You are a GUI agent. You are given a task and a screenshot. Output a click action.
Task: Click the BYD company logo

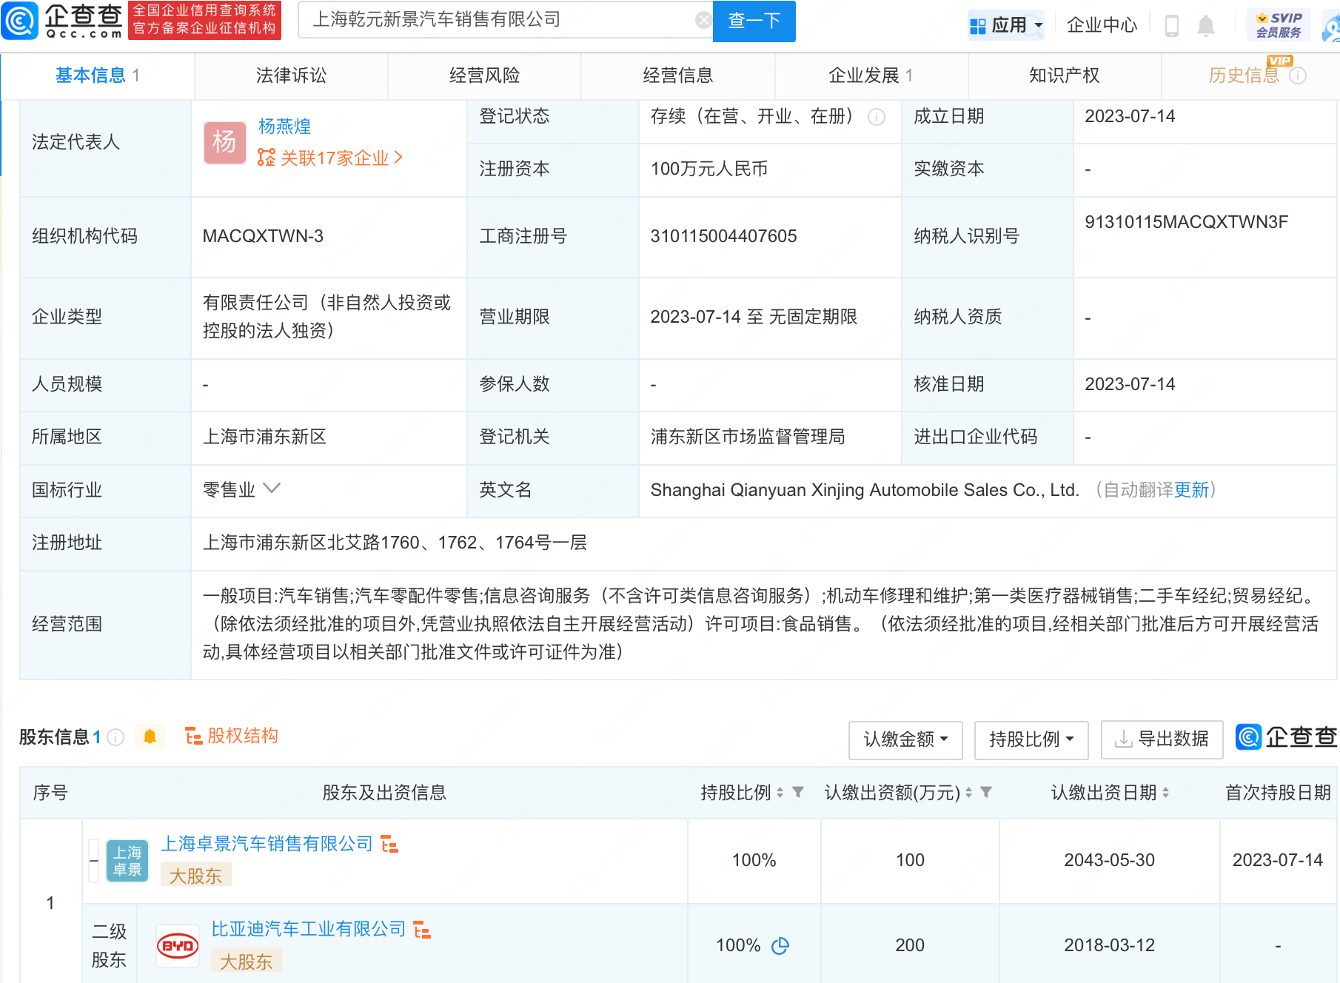pyautogui.click(x=178, y=946)
